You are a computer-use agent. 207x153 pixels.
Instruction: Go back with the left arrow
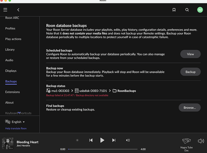[18, 10]
